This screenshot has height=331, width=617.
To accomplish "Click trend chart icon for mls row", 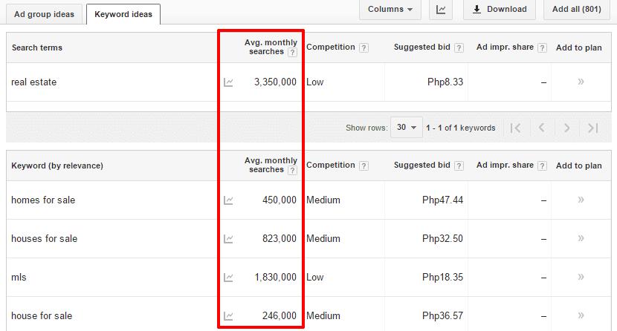I will 228,278.
